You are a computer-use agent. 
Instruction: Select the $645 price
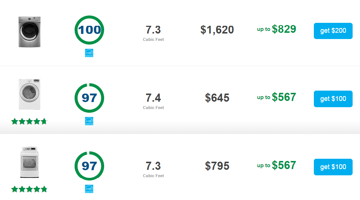pyautogui.click(x=217, y=98)
